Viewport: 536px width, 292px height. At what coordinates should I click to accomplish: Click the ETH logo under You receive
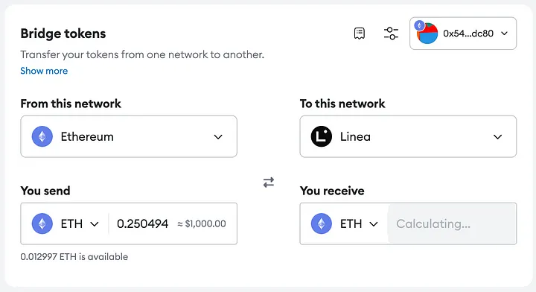[322, 223]
